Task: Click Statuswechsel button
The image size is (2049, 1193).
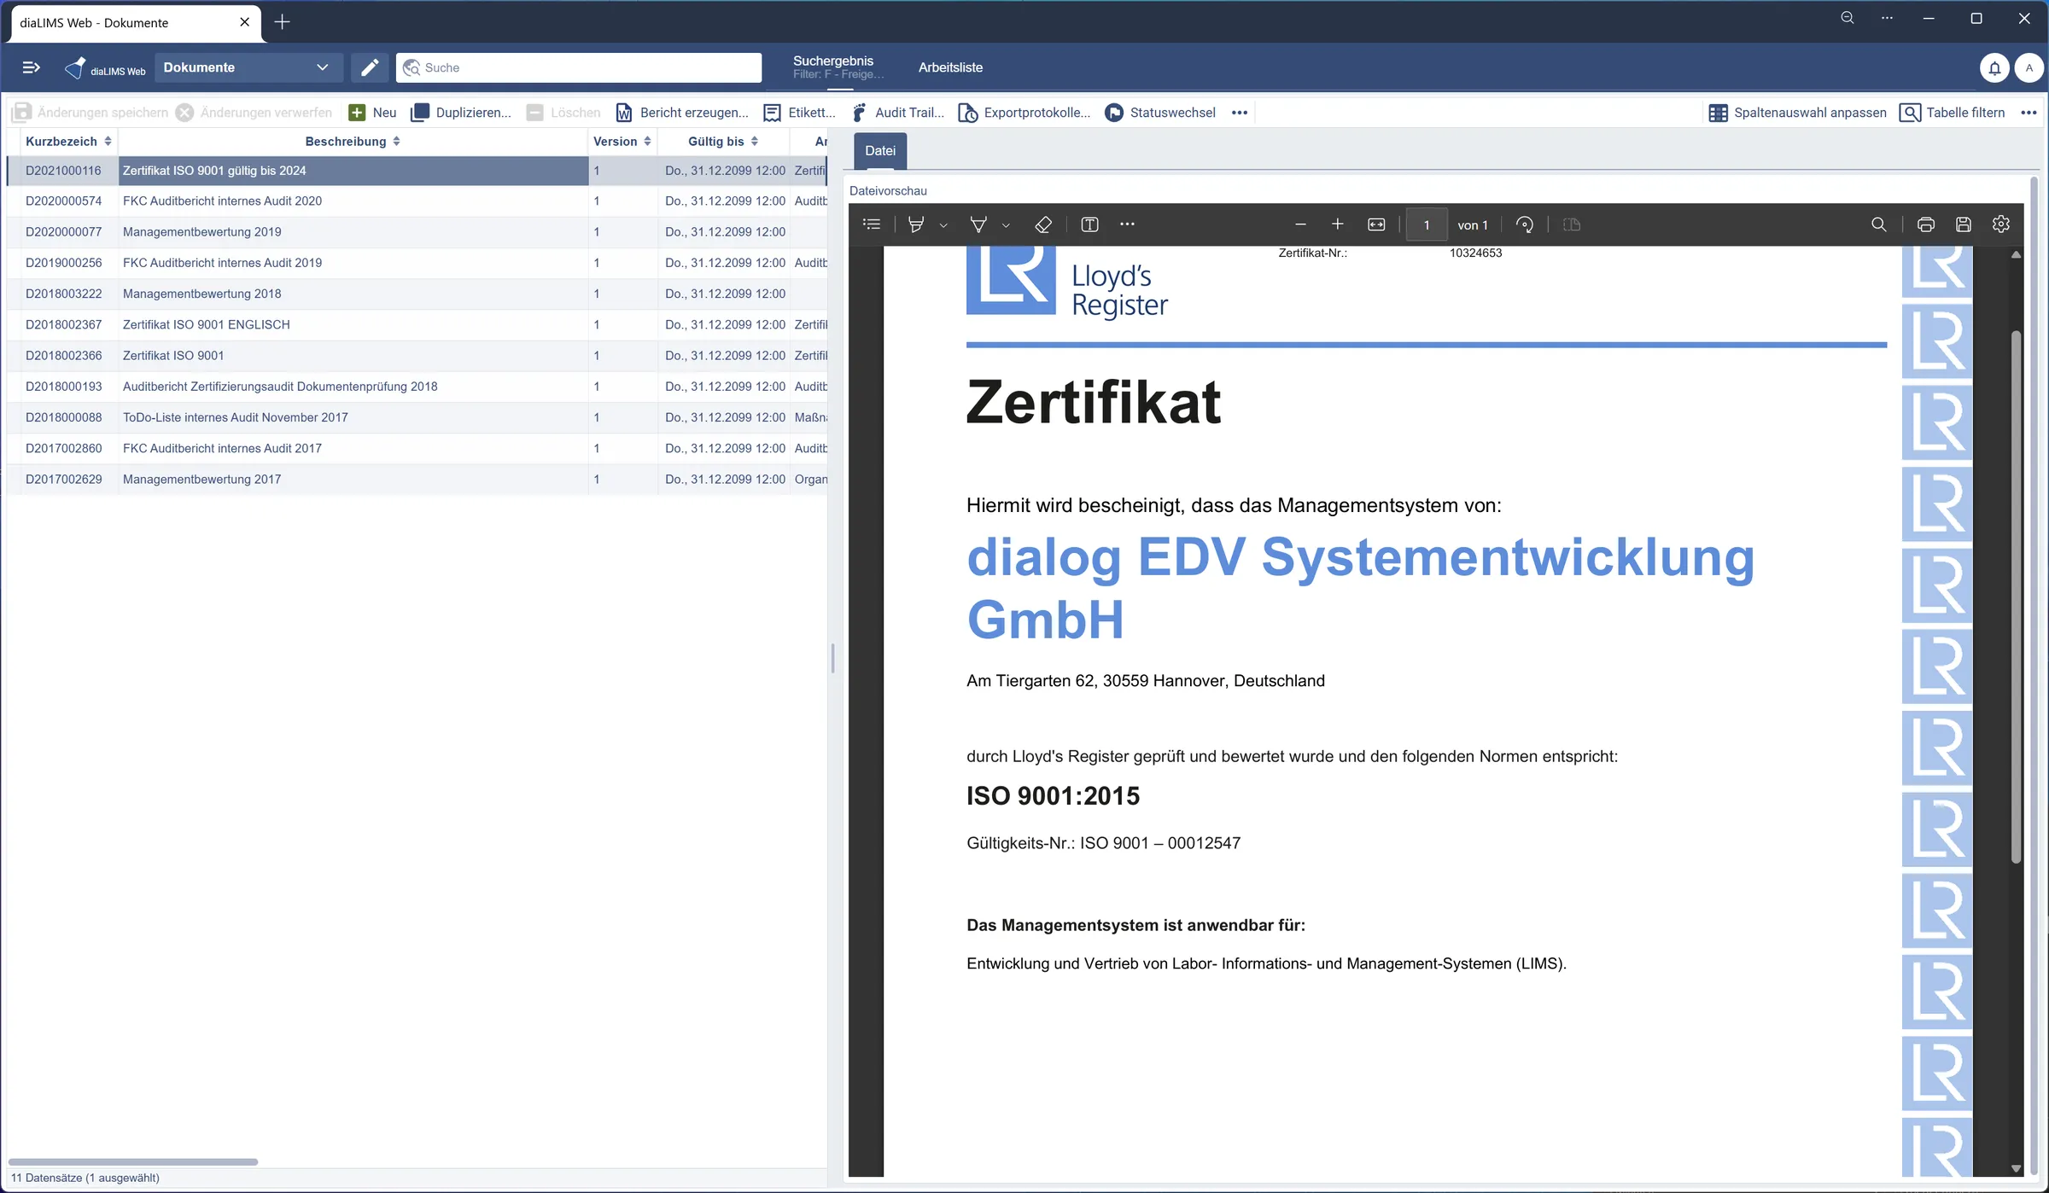Action: (x=1160, y=113)
